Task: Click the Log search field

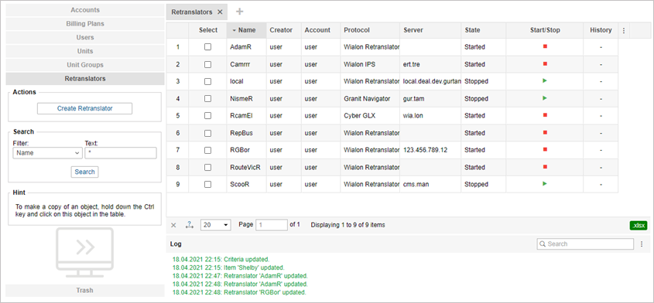Action: pyautogui.click(x=585, y=243)
